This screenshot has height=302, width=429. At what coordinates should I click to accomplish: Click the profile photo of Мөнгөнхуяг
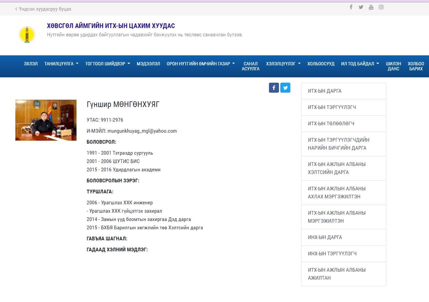point(46,120)
